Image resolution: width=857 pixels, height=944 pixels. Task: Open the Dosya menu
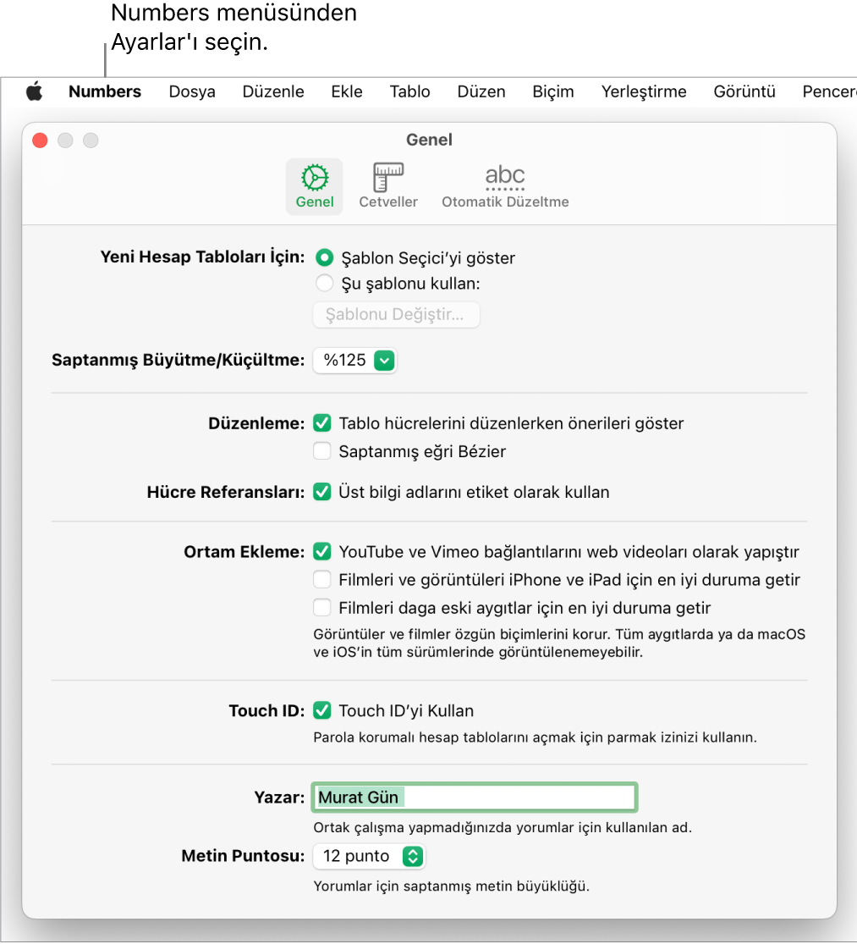[192, 91]
